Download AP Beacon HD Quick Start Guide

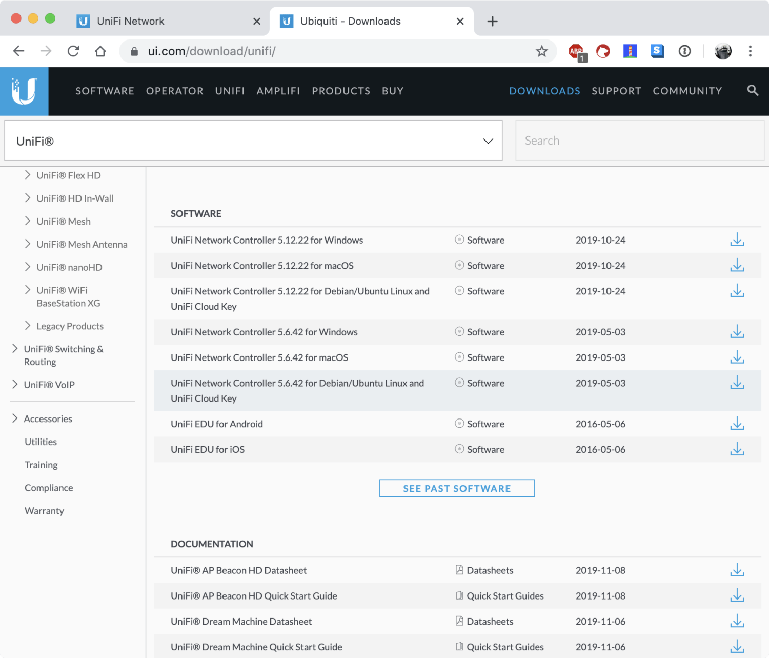tap(737, 596)
